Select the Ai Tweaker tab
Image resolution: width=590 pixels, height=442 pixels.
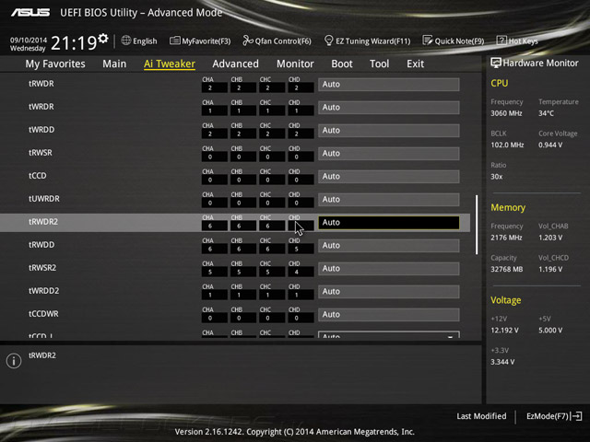click(x=170, y=64)
